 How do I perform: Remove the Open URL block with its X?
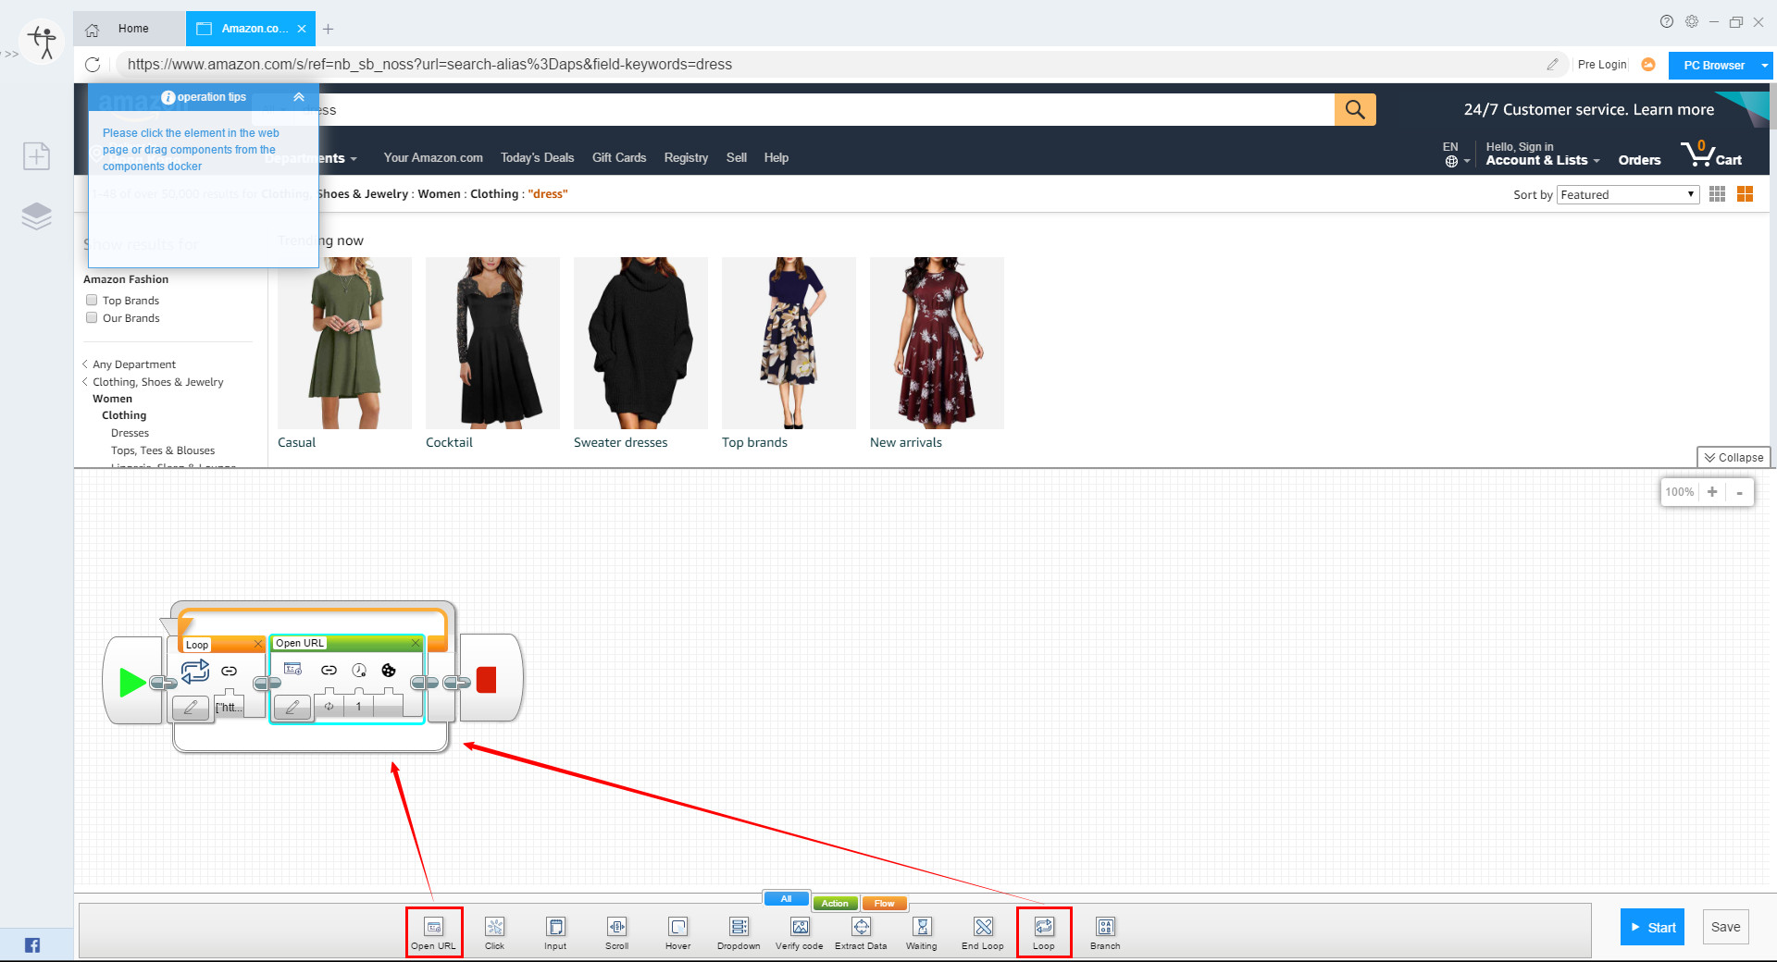pos(416,643)
